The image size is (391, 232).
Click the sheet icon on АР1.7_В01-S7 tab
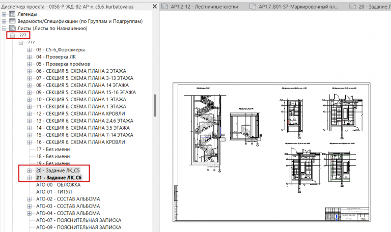tap(253, 7)
